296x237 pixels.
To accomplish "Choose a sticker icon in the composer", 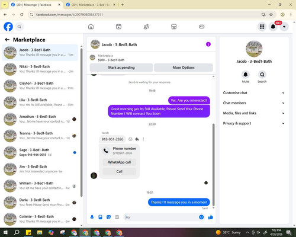I will coord(108,217).
